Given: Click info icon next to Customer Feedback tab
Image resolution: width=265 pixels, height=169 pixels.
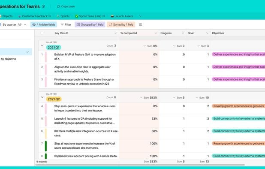Looking at the screenshot, I should 50,16.
